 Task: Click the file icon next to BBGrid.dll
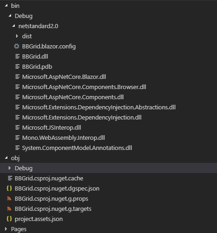(18, 56)
